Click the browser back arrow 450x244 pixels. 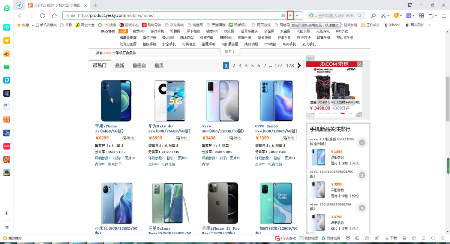point(20,16)
